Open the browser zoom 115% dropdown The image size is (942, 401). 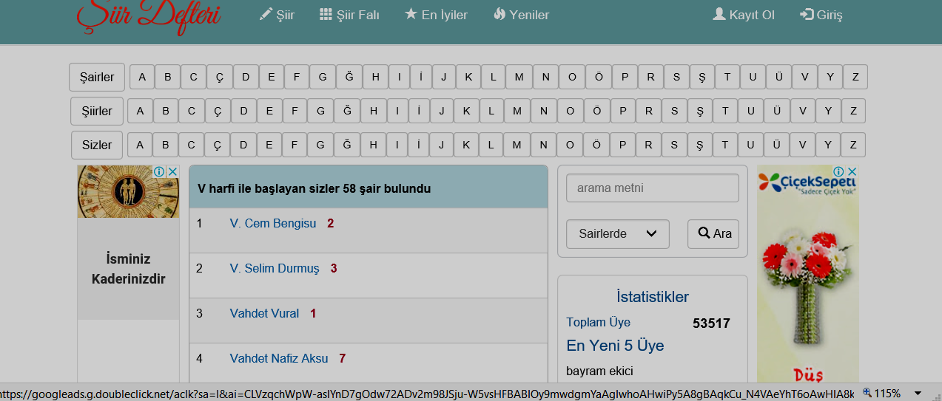click(918, 394)
